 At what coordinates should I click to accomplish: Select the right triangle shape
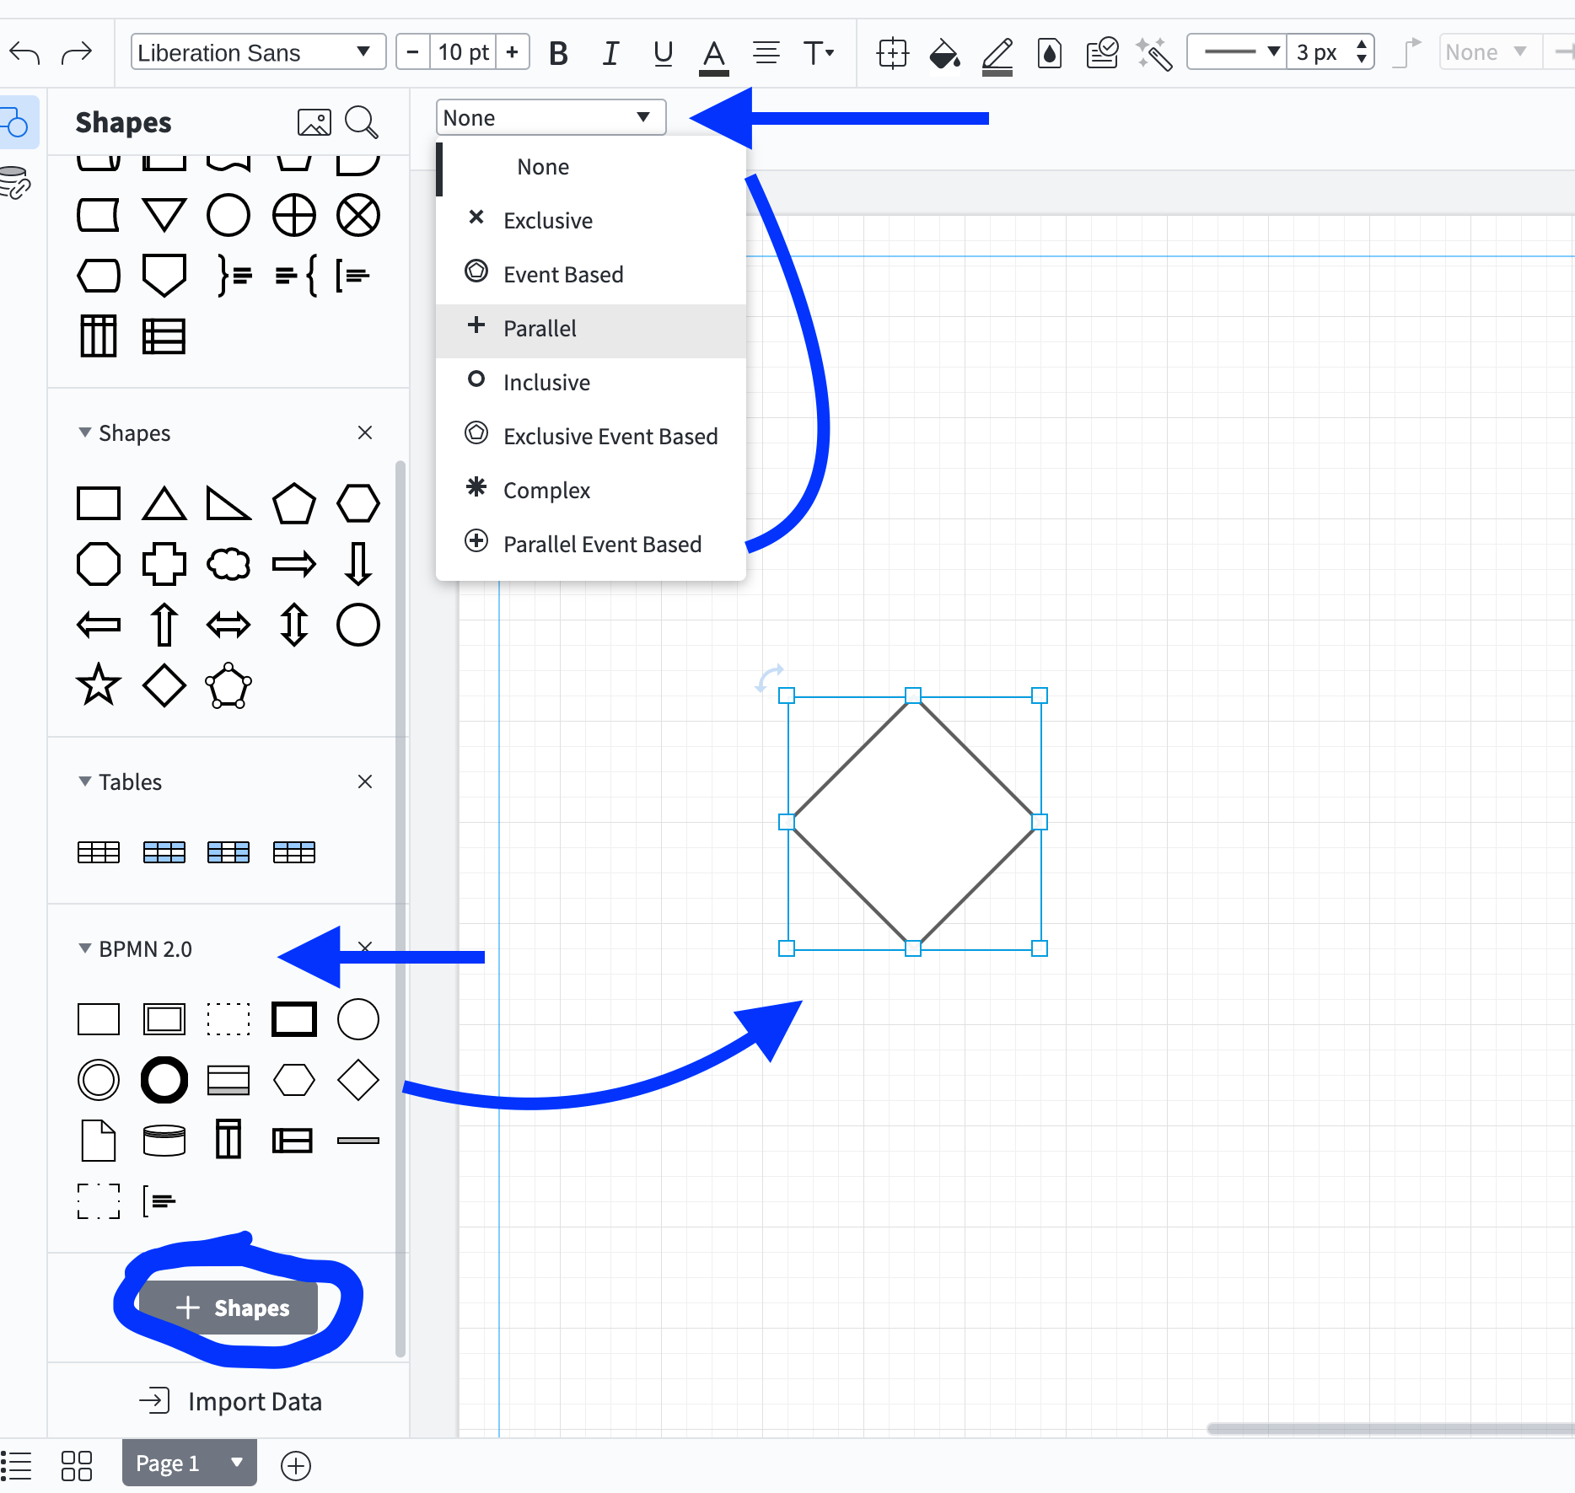(x=228, y=503)
